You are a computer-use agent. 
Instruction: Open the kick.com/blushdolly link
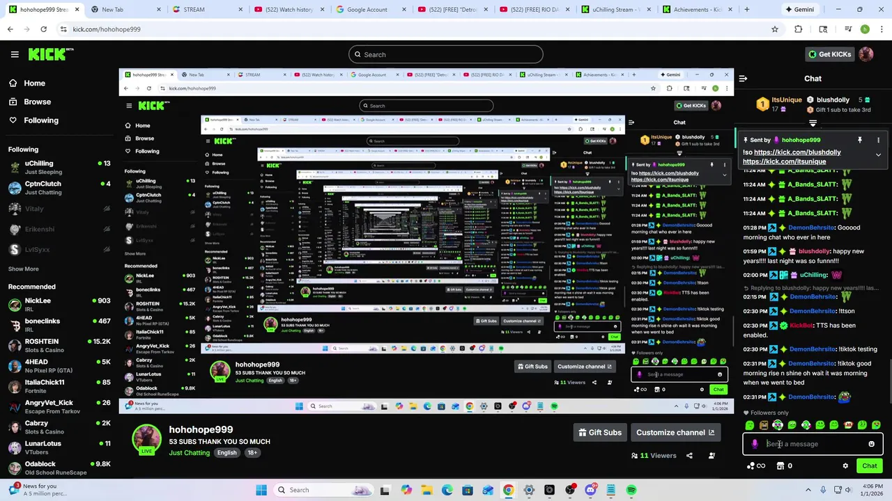pos(797,152)
